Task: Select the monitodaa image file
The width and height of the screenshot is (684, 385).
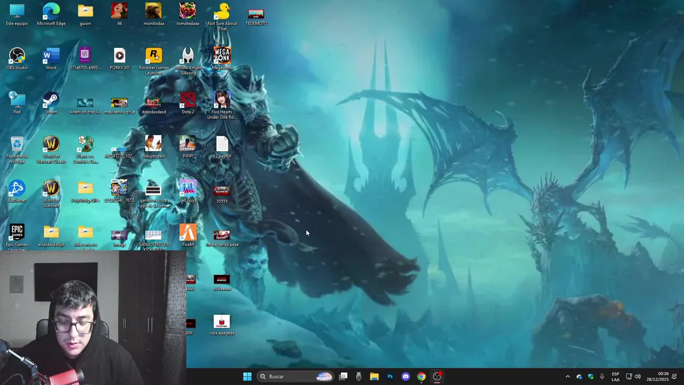Action: (x=153, y=14)
